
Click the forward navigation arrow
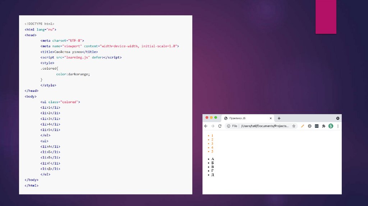[x=213, y=126]
